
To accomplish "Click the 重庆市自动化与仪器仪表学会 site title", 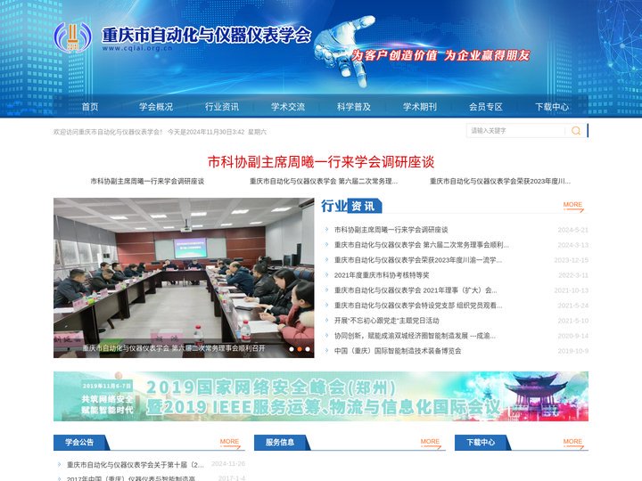I will coord(206,35).
